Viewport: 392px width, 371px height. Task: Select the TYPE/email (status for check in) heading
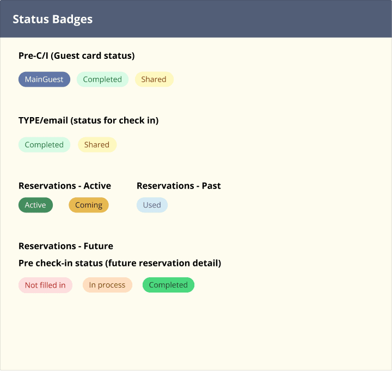pyautogui.click(x=89, y=120)
